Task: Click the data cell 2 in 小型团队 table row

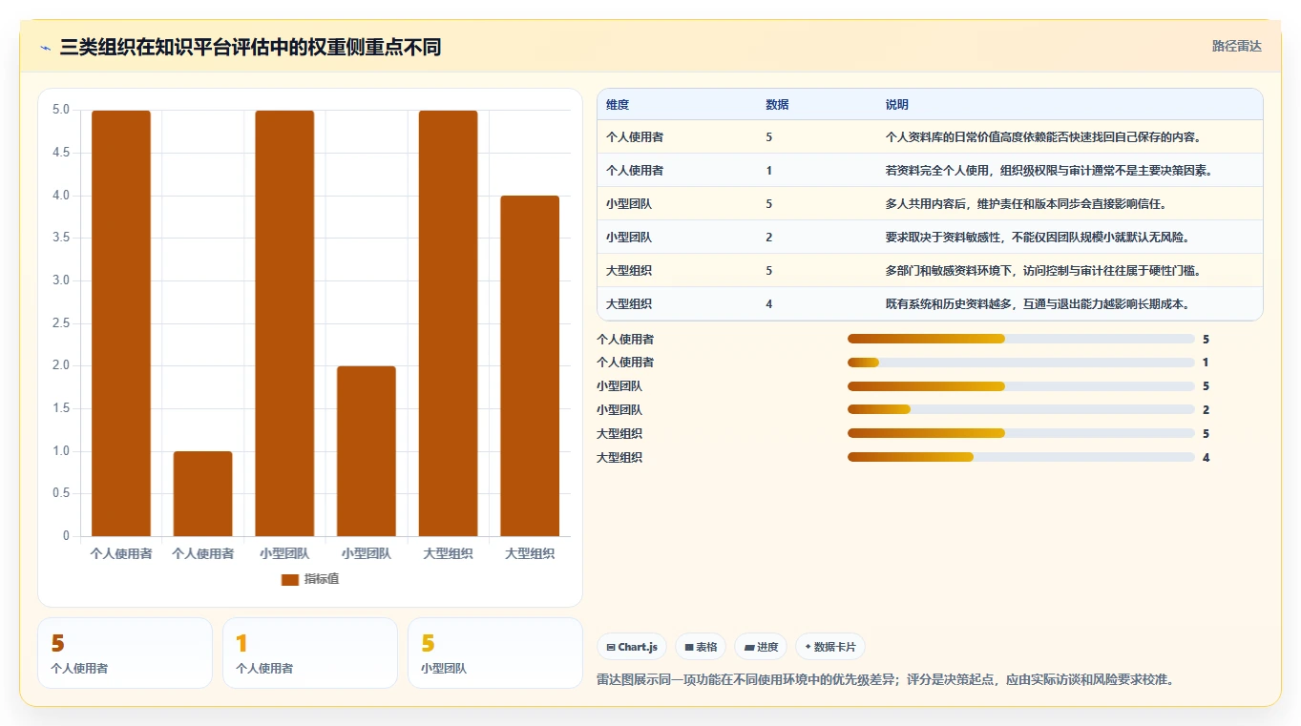Action: pos(769,238)
